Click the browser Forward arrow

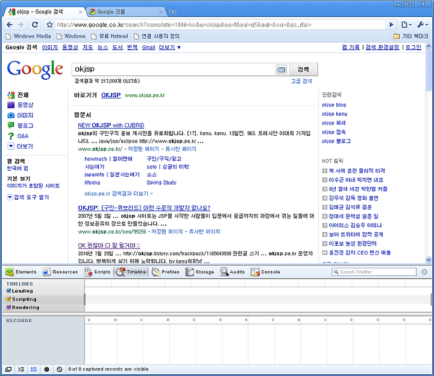pyautogui.click(x=20, y=25)
